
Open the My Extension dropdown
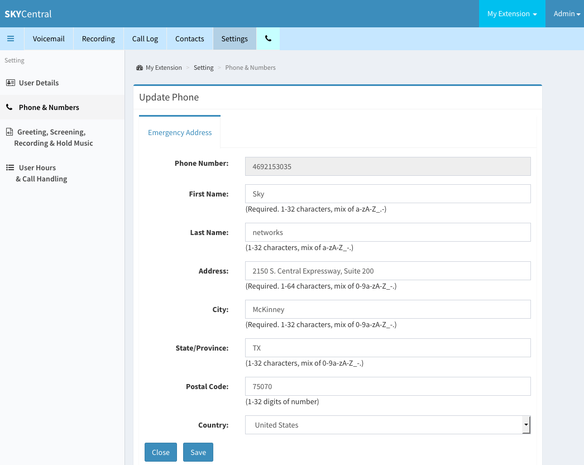(512, 14)
